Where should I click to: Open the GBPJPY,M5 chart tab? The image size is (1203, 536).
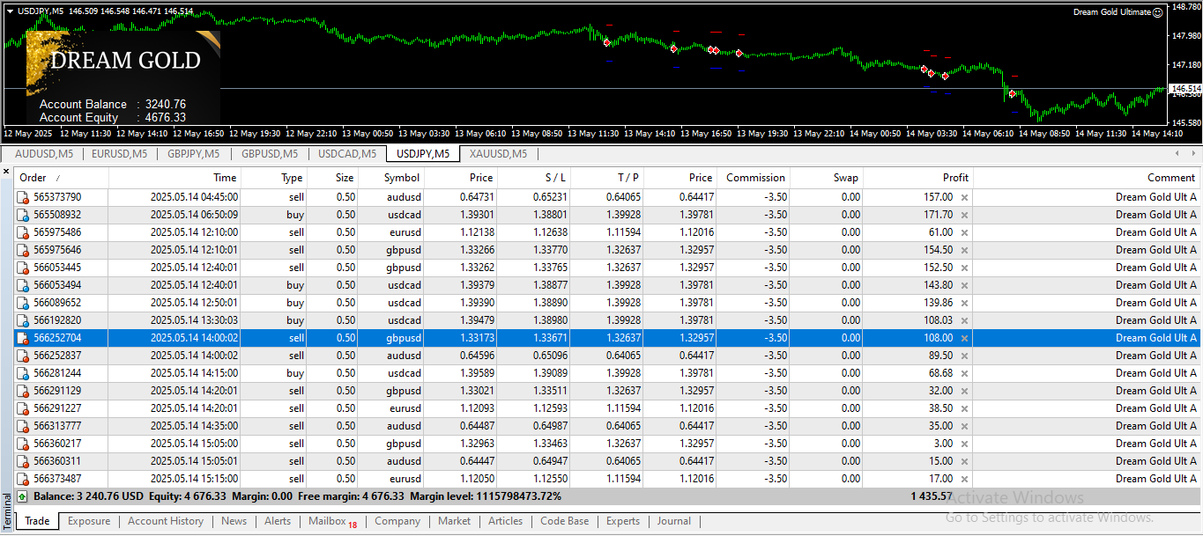(194, 154)
